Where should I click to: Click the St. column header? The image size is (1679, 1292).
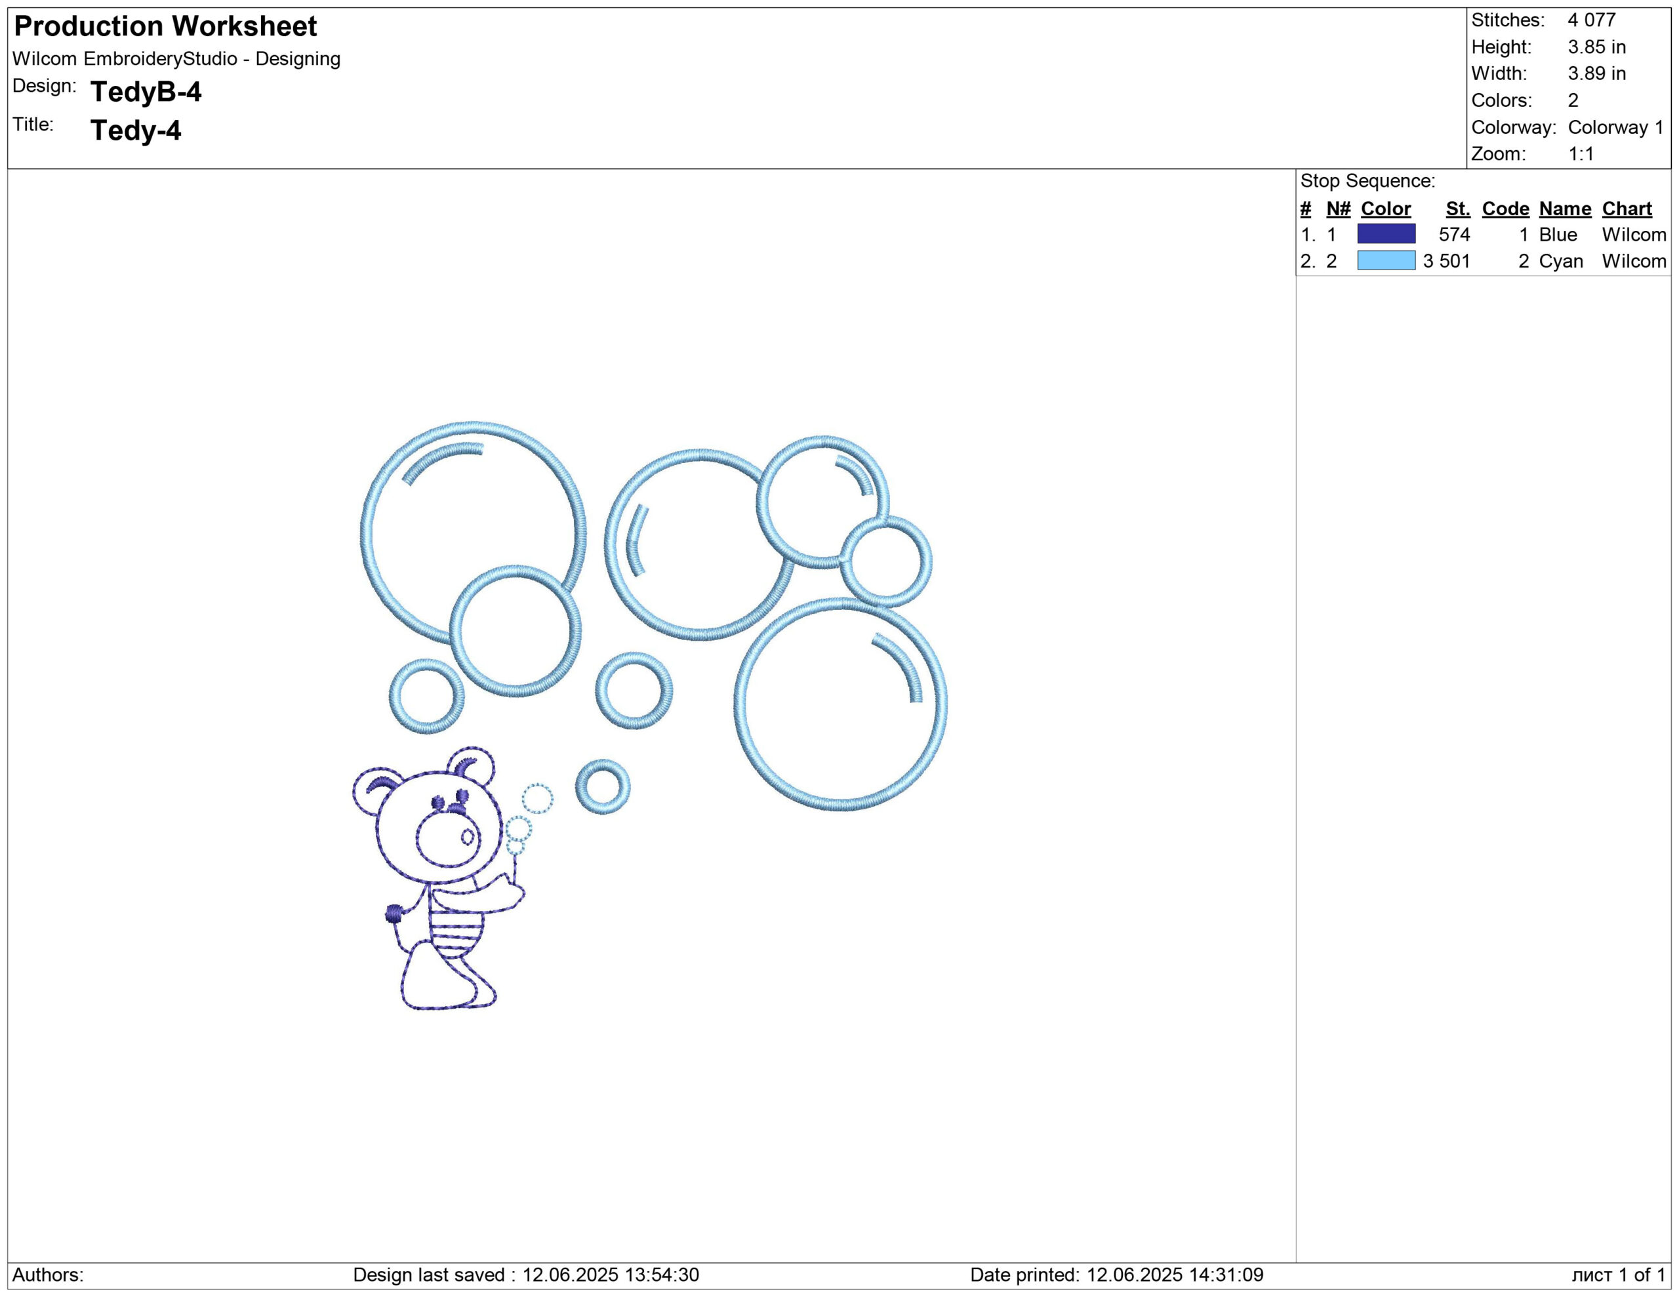[x=1457, y=209]
